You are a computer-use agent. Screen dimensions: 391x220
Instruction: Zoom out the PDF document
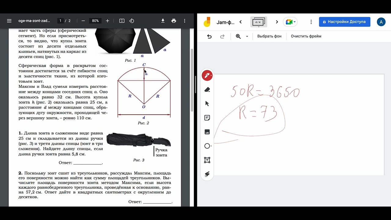83,21
